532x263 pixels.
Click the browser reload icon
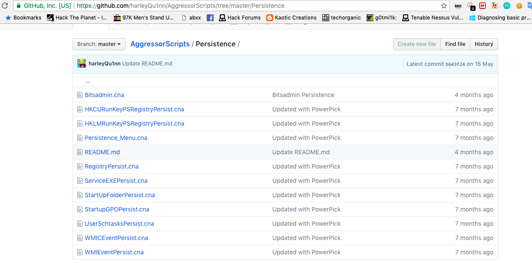click(5, 6)
